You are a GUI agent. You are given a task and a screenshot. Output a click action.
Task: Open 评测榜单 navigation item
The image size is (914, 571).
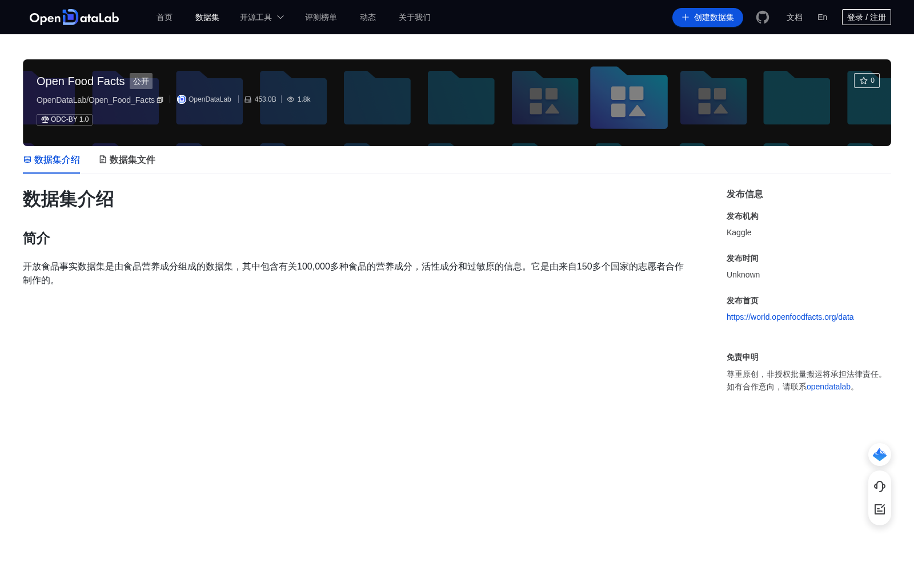tap(321, 17)
